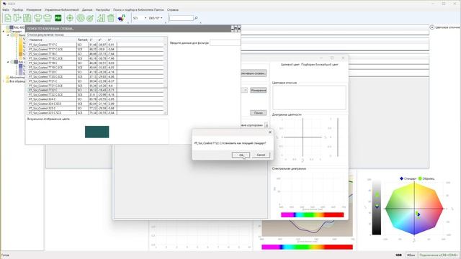Image resolution: width=461 pixels, height=259 pixels.
Task: Open the Справка menu
Action: point(173,9)
